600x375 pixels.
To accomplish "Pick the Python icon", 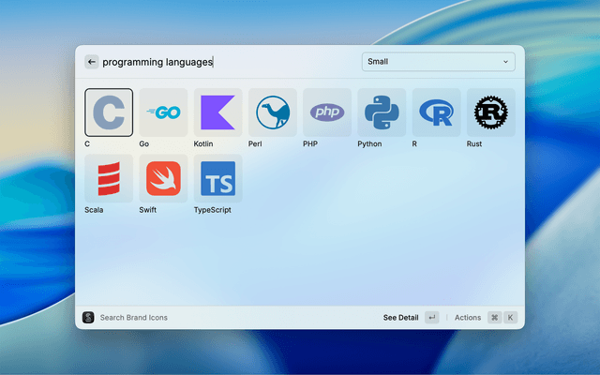I will 382,112.
